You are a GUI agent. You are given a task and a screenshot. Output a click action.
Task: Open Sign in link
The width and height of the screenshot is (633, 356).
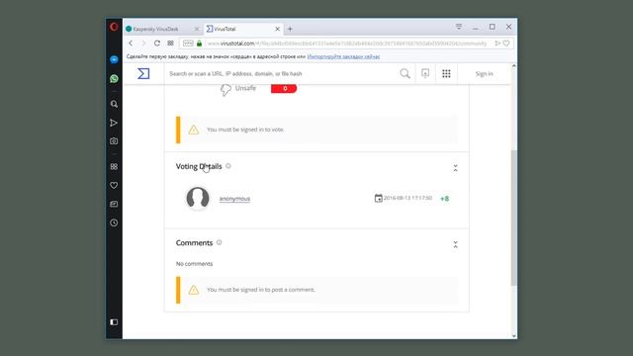tap(484, 74)
